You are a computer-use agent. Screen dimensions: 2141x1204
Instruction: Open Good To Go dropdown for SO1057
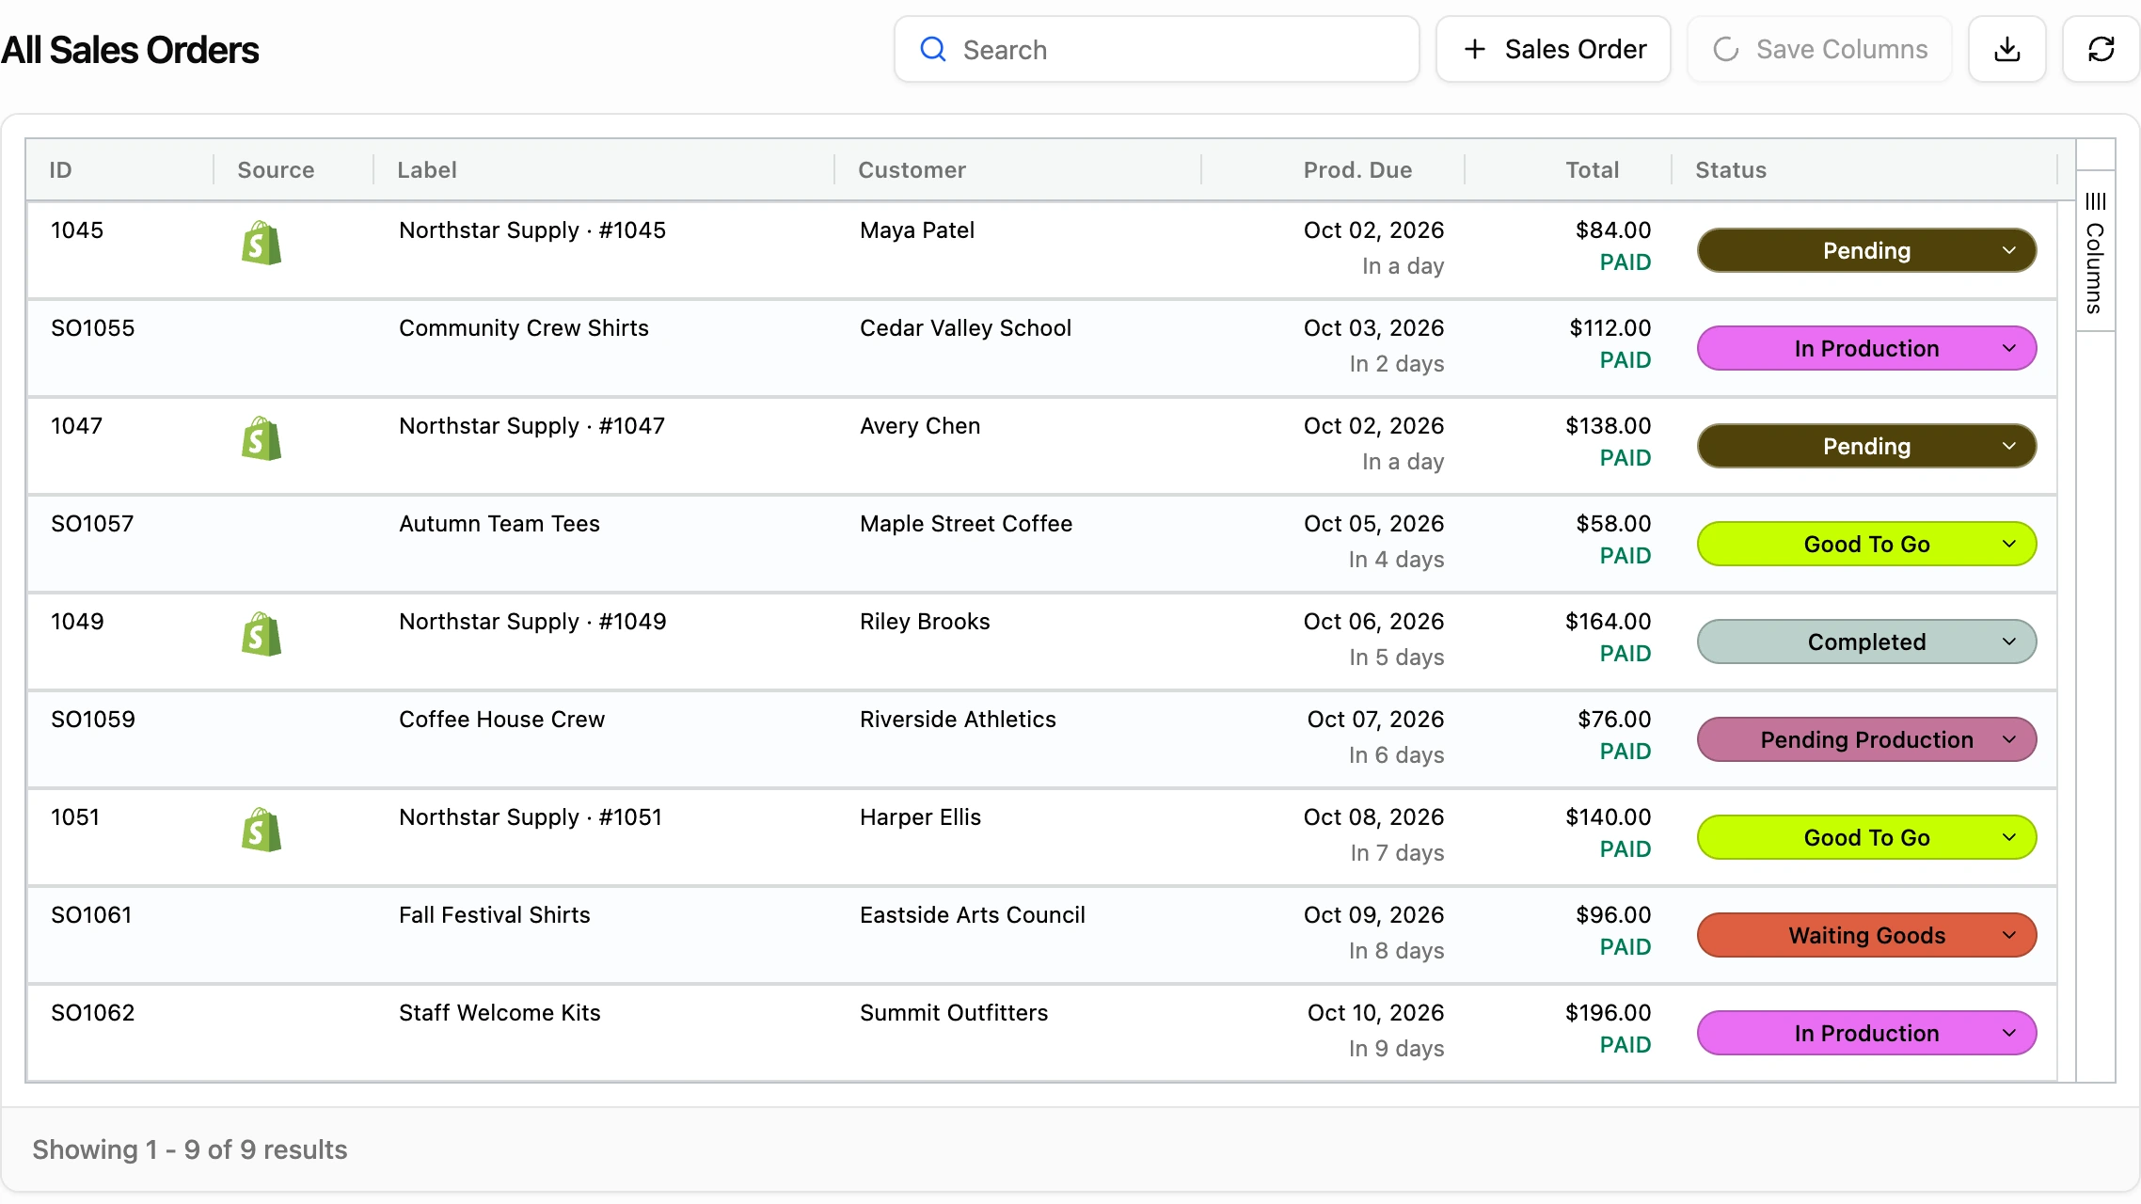point(1866,544)
